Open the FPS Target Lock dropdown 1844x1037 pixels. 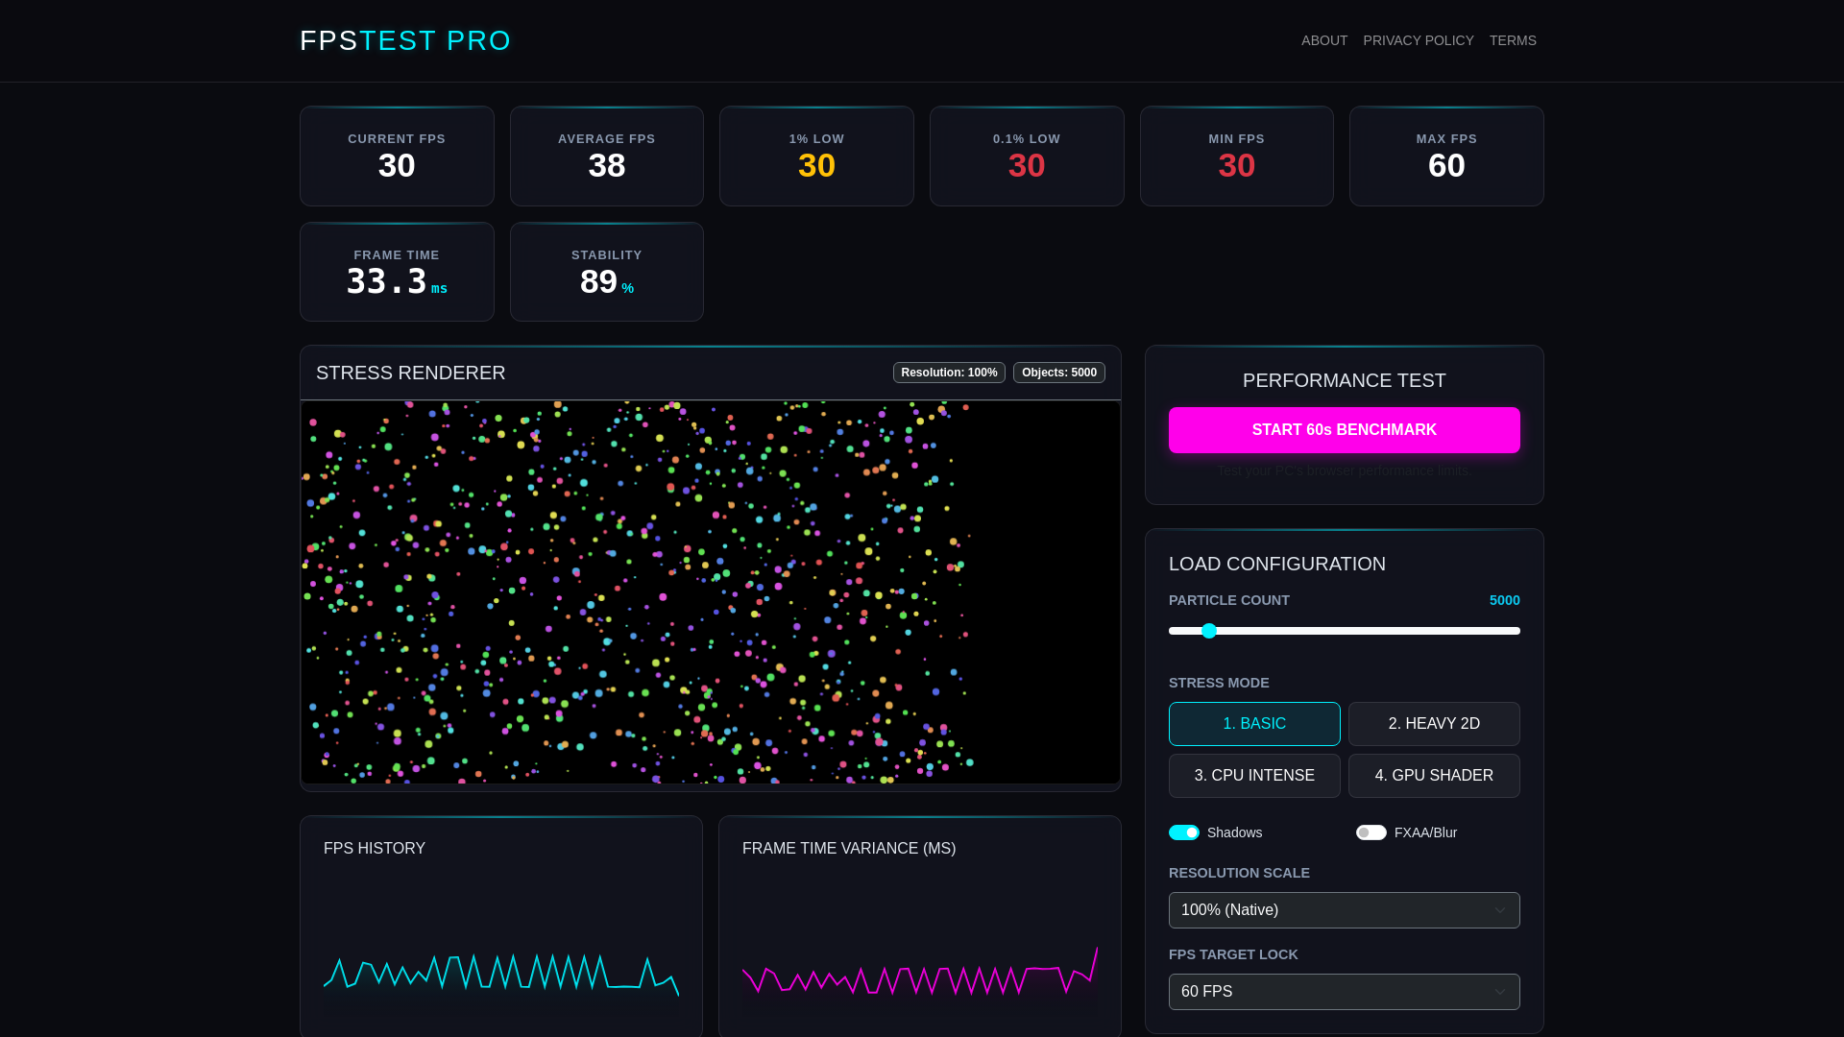[x=1345, y=992]
